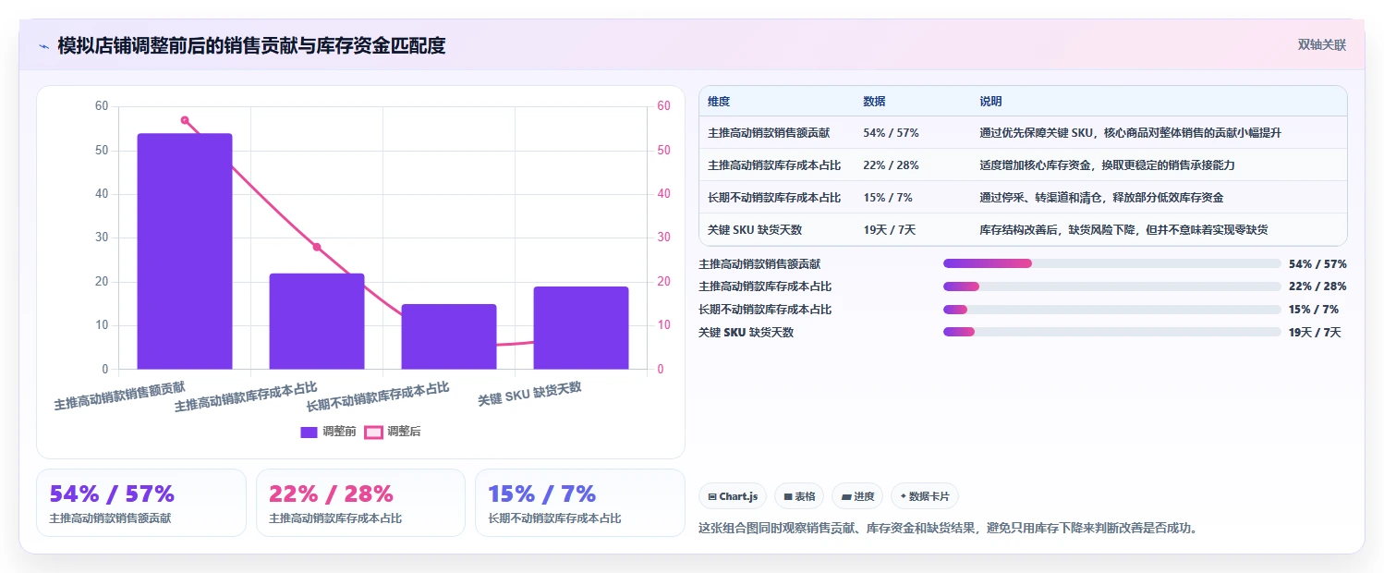Click progress bar for 主推高动销款销售额贡献
This screenshot has width=1384, height=573.
click(x=1111, y=263)
